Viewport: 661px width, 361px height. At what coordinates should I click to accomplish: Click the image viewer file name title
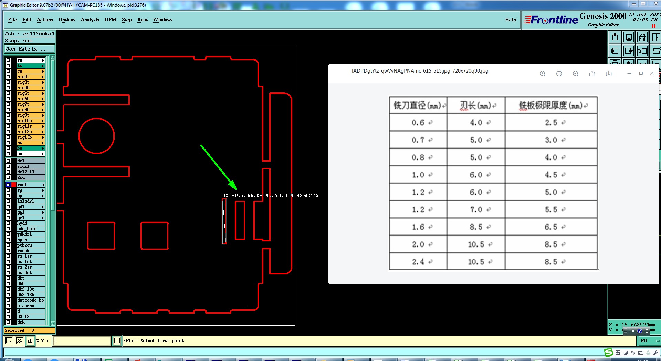(420, 71)
